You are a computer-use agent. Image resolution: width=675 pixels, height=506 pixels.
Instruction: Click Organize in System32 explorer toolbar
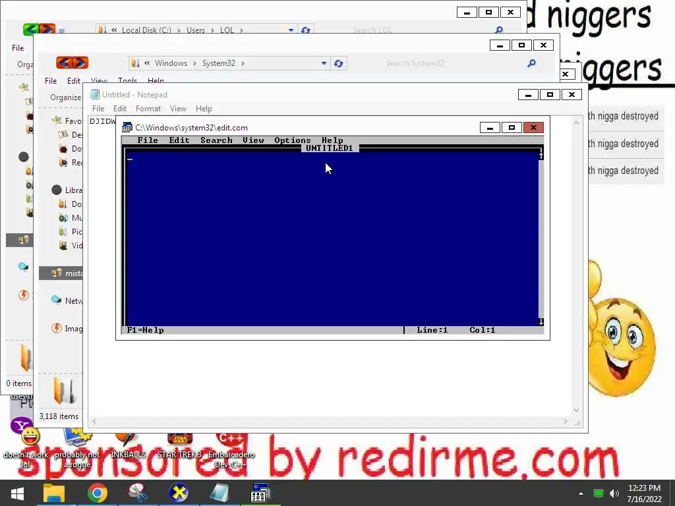pos(65,98)
